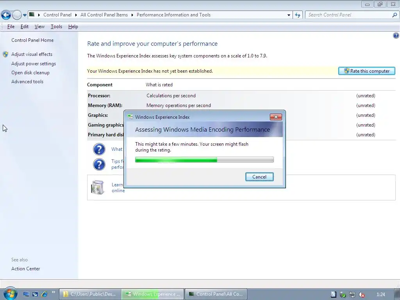Click the greyed Forward arrow button
The image size is (400, 300).
[17, 15]
